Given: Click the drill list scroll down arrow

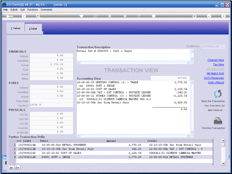Looking at the screenshot, I should [x=223, y=164].
